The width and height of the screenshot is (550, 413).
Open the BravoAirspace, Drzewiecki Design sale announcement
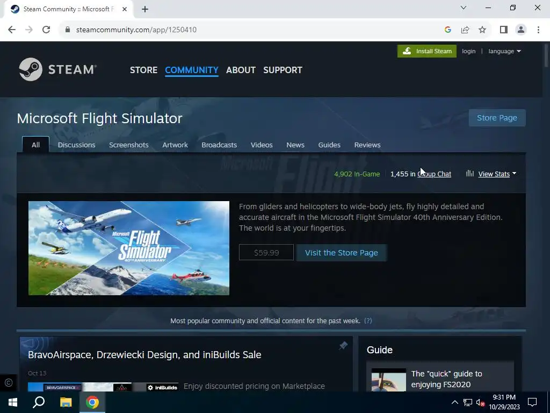click(144, 355)
